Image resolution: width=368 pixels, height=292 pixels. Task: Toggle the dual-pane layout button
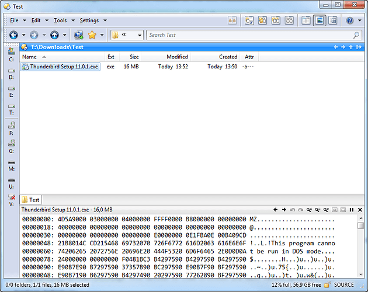306,20
